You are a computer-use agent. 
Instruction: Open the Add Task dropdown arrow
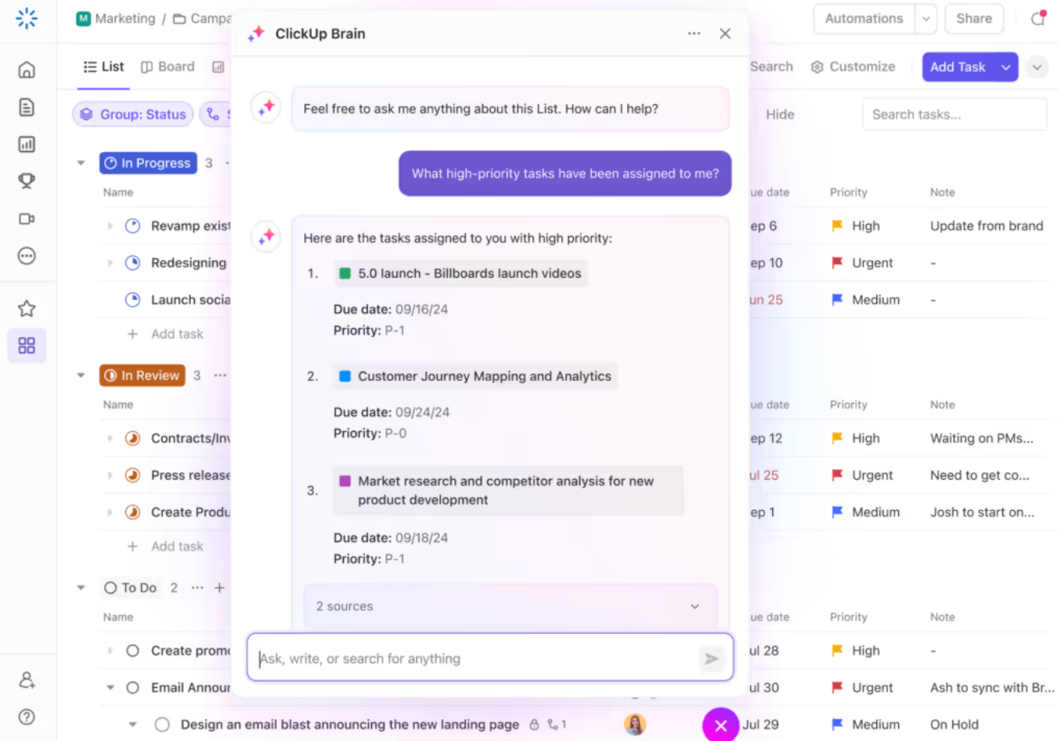1006,67
